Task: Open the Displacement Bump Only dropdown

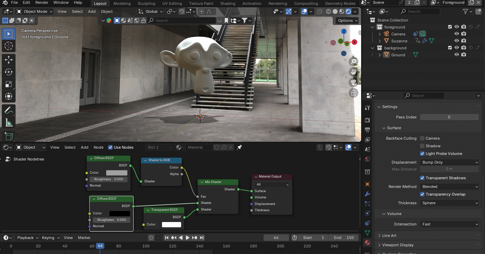Action: coord(450,162)
